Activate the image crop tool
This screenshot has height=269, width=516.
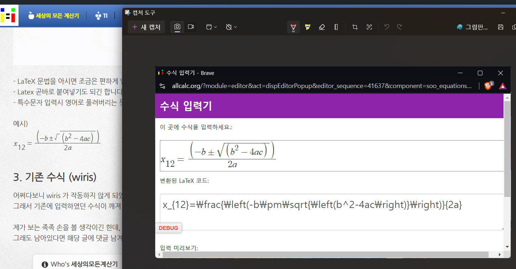(x=355, y=27)
